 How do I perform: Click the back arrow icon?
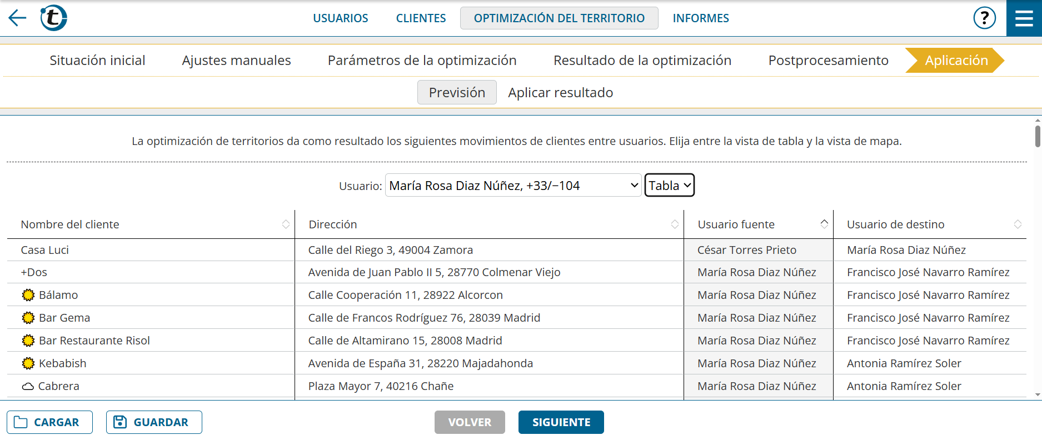[x=17, y=18]
